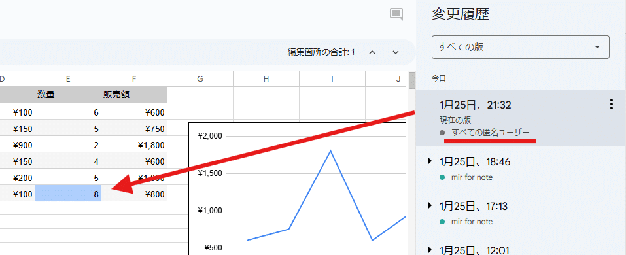
Task: Select column F header
Action: [134, 79]
